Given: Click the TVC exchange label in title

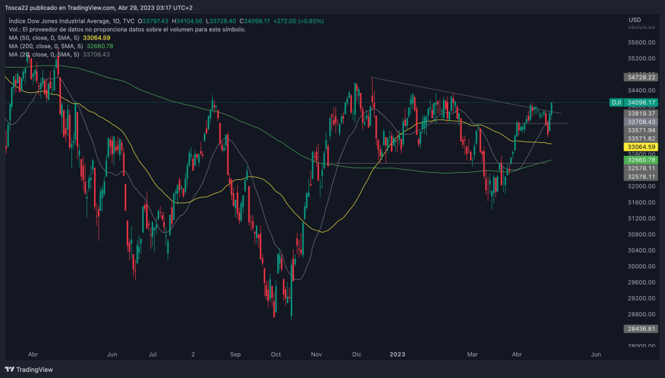Looking at the screenshot, I should tap(128, 21).
